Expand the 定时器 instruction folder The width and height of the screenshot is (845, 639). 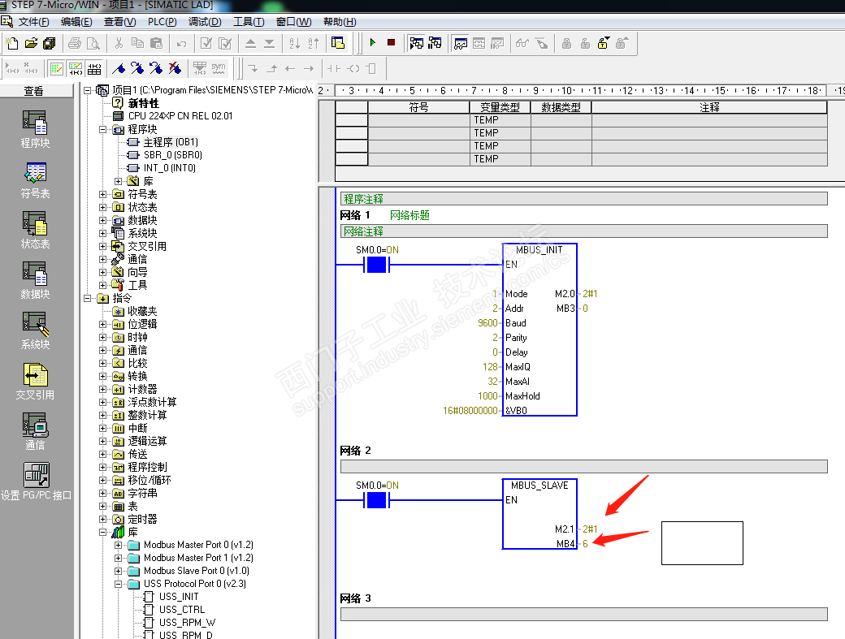103,519
